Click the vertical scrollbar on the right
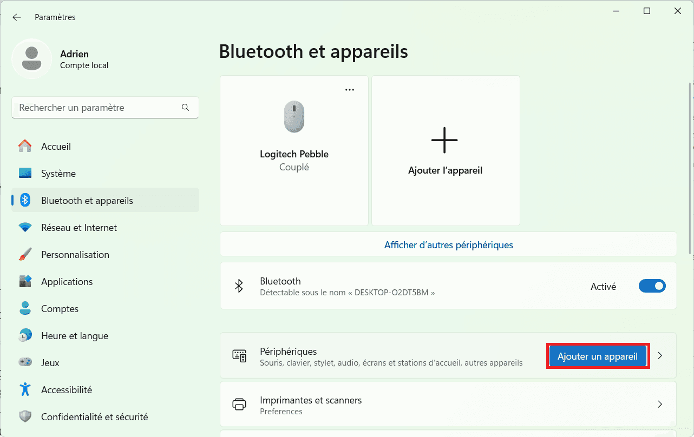The height and width of the screenshot is (437, 694). click(x=690, y=168)
